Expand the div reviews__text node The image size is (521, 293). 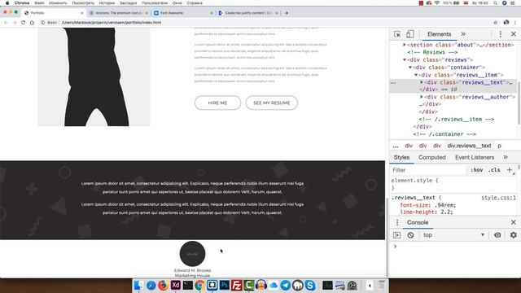pos(422,82)
